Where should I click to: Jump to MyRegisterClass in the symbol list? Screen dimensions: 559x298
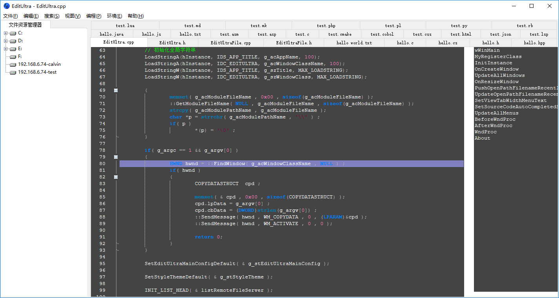point(498,56)
